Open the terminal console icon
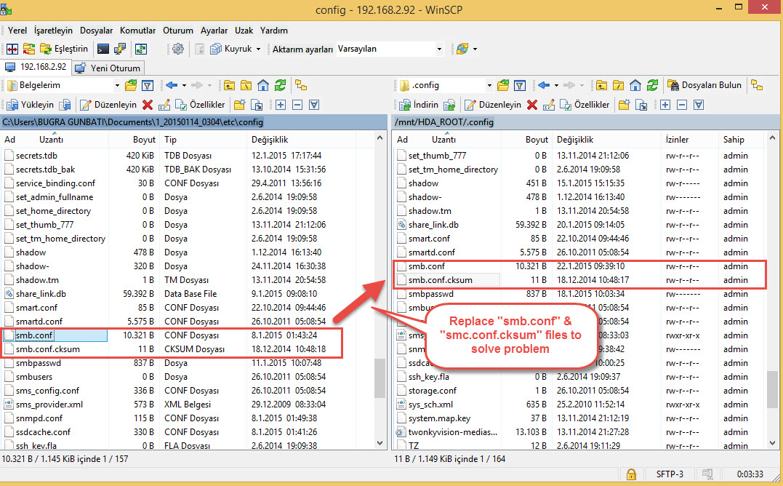 click(x=103, y=49)
